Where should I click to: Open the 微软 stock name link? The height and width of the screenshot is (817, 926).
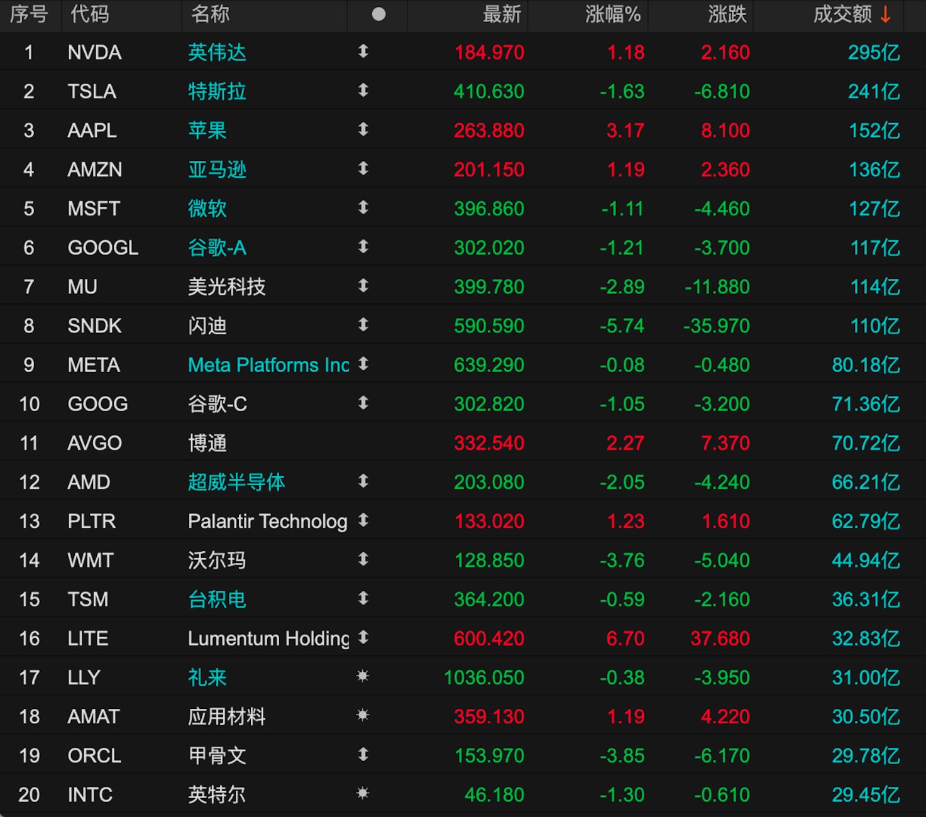tap(207, 208)
